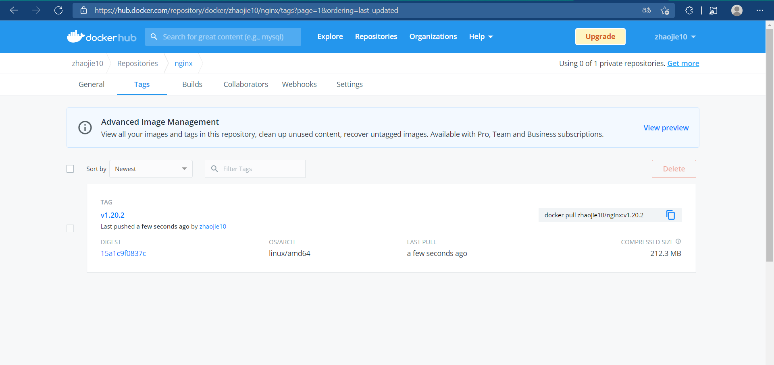Click the scrollbar up arrow
This screenshot has width=774, height=365.
click(770, 25)
